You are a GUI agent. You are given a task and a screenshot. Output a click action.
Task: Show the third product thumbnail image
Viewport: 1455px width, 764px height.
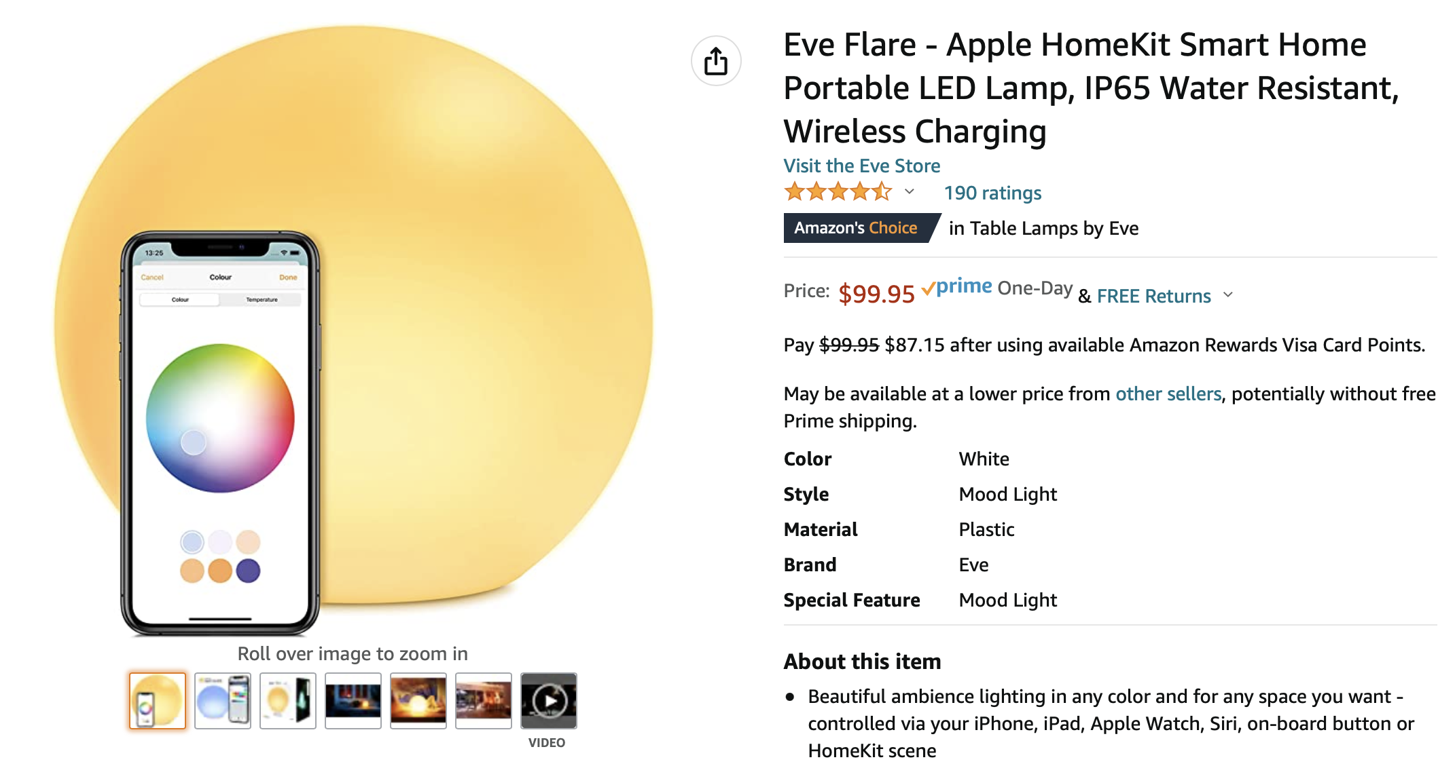(288, 701)
